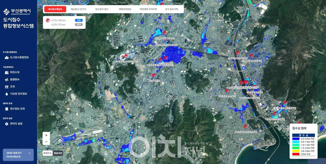Select the 풍향풍속 wind icon entry
The height and width of the screenshot is (164, 326).
(x=7, y=80)
